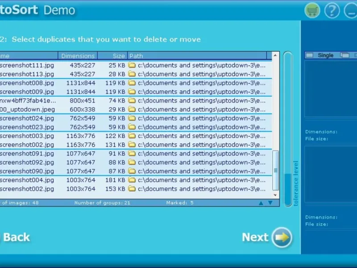Viewport: 357px width, 268px height.
Task: Click folder icon in screenshot090.jpg row
Action: [x=132, y=171]
